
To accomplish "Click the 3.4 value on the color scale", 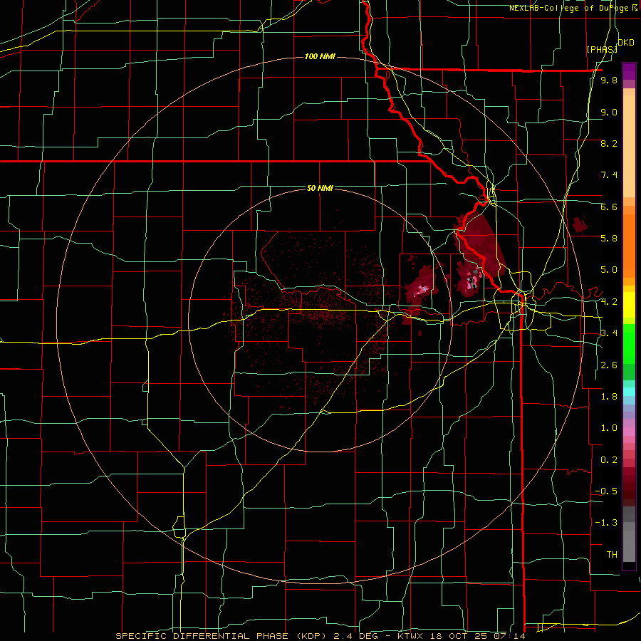I will pos(609,333).
